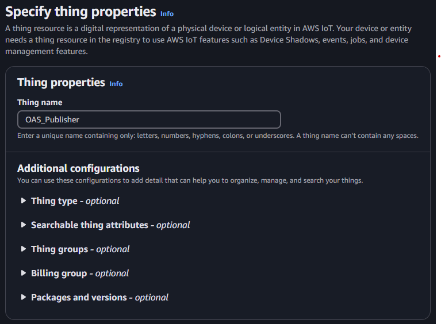Select the Billing group - optional label
The width and height of the screenshot is (441, 324).
pos(80,273)
